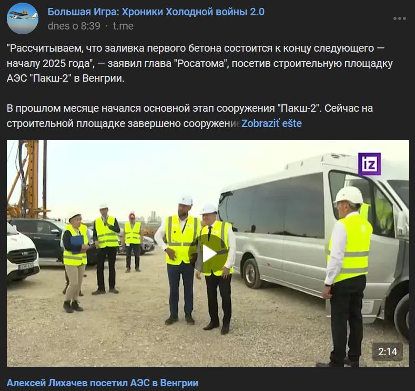
Task: Click the purple iz logo on the video
Action: tap(369, 164)
